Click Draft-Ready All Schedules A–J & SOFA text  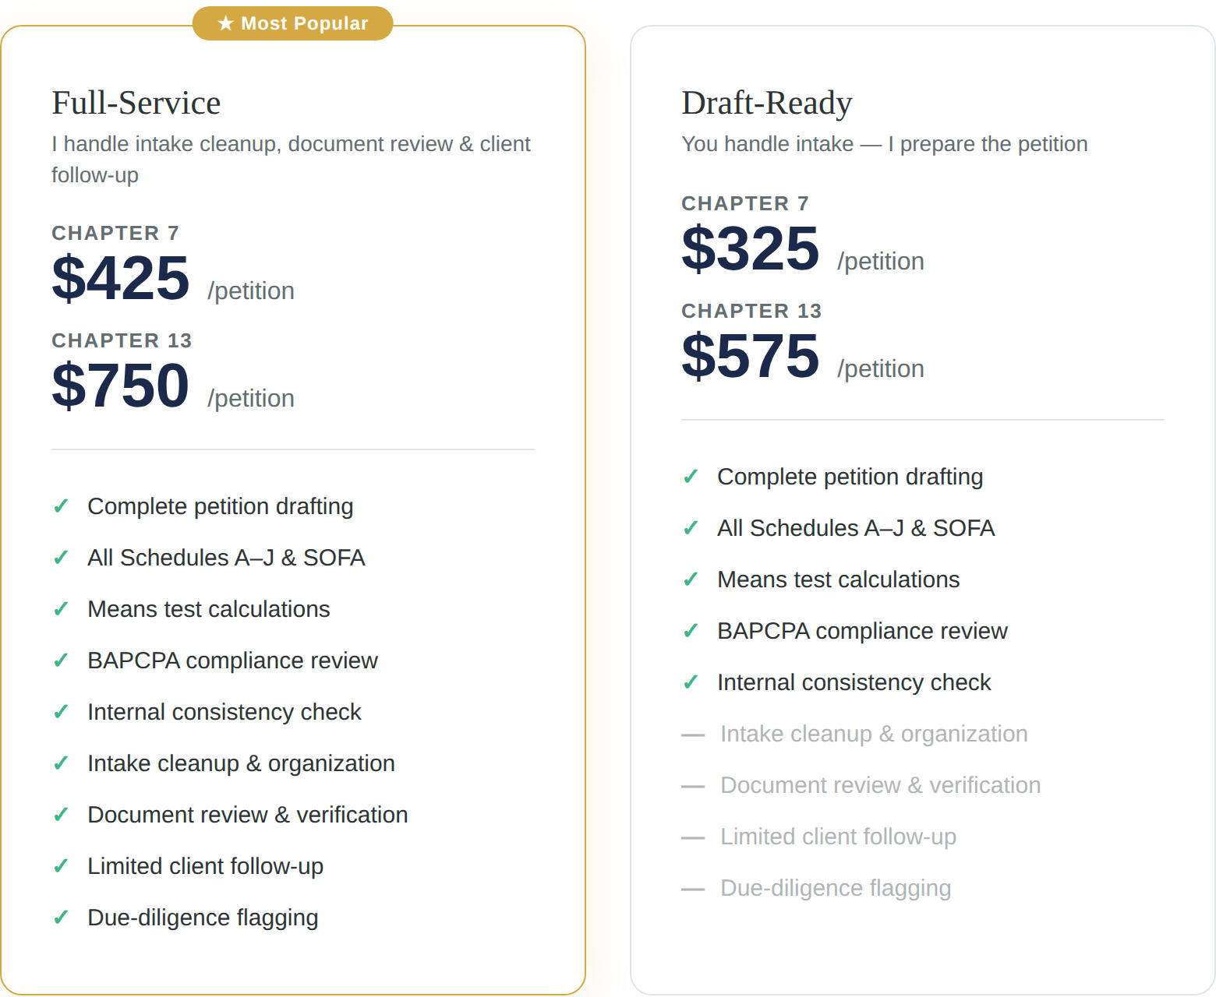tap(855, 528)
